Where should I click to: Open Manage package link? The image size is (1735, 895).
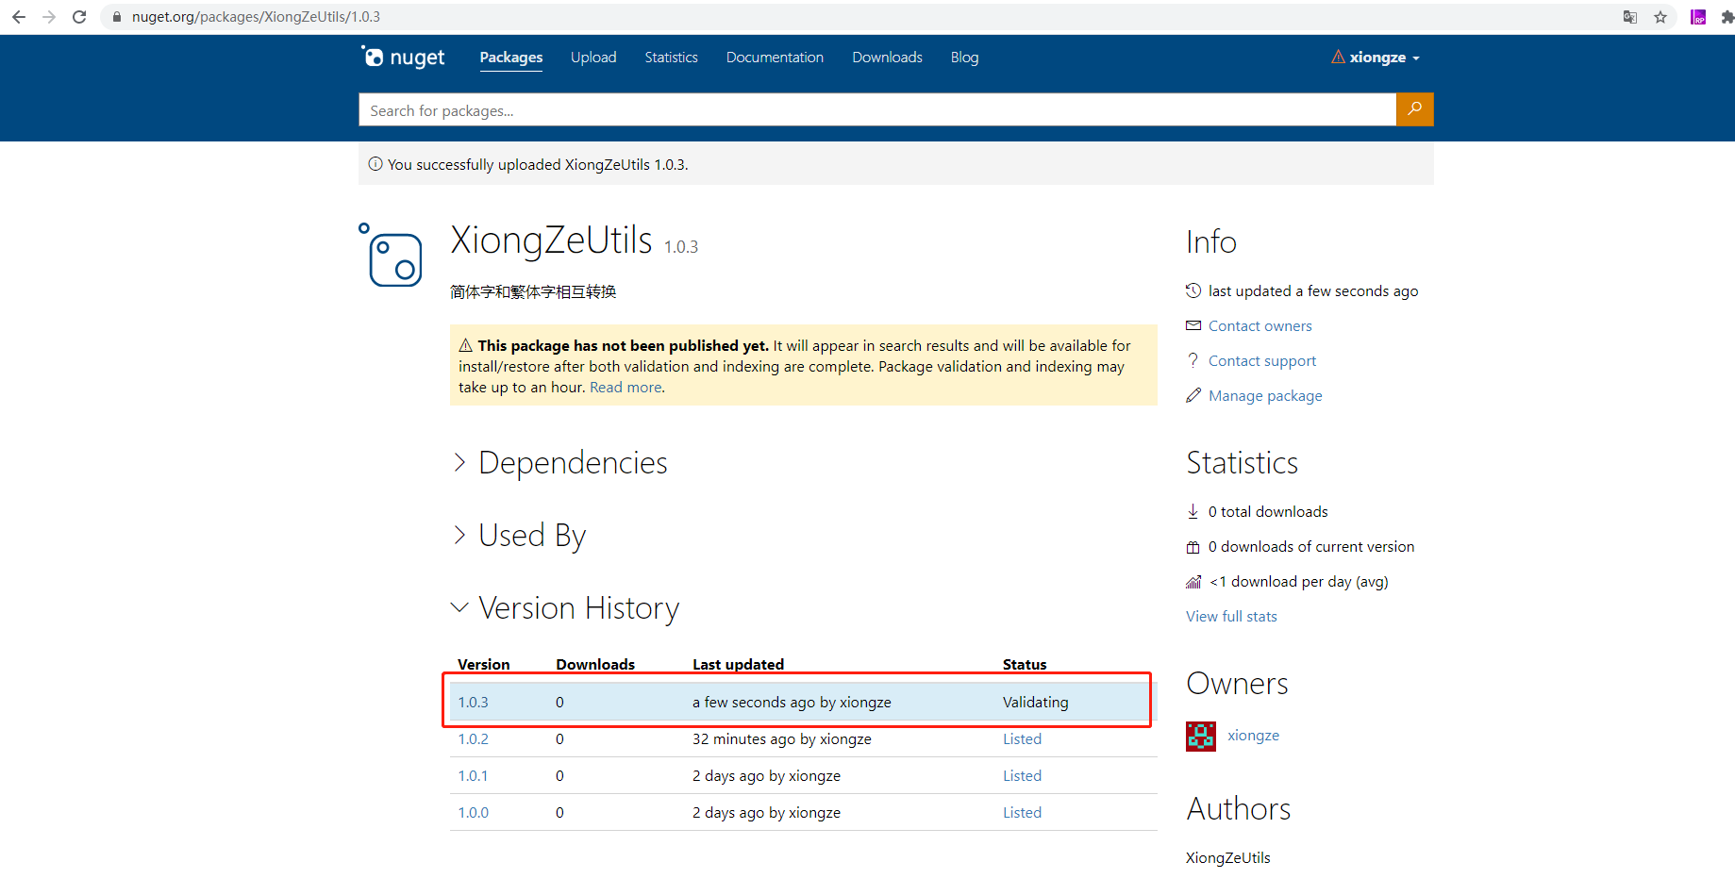pyautogui.click(x=1265, y=395)
